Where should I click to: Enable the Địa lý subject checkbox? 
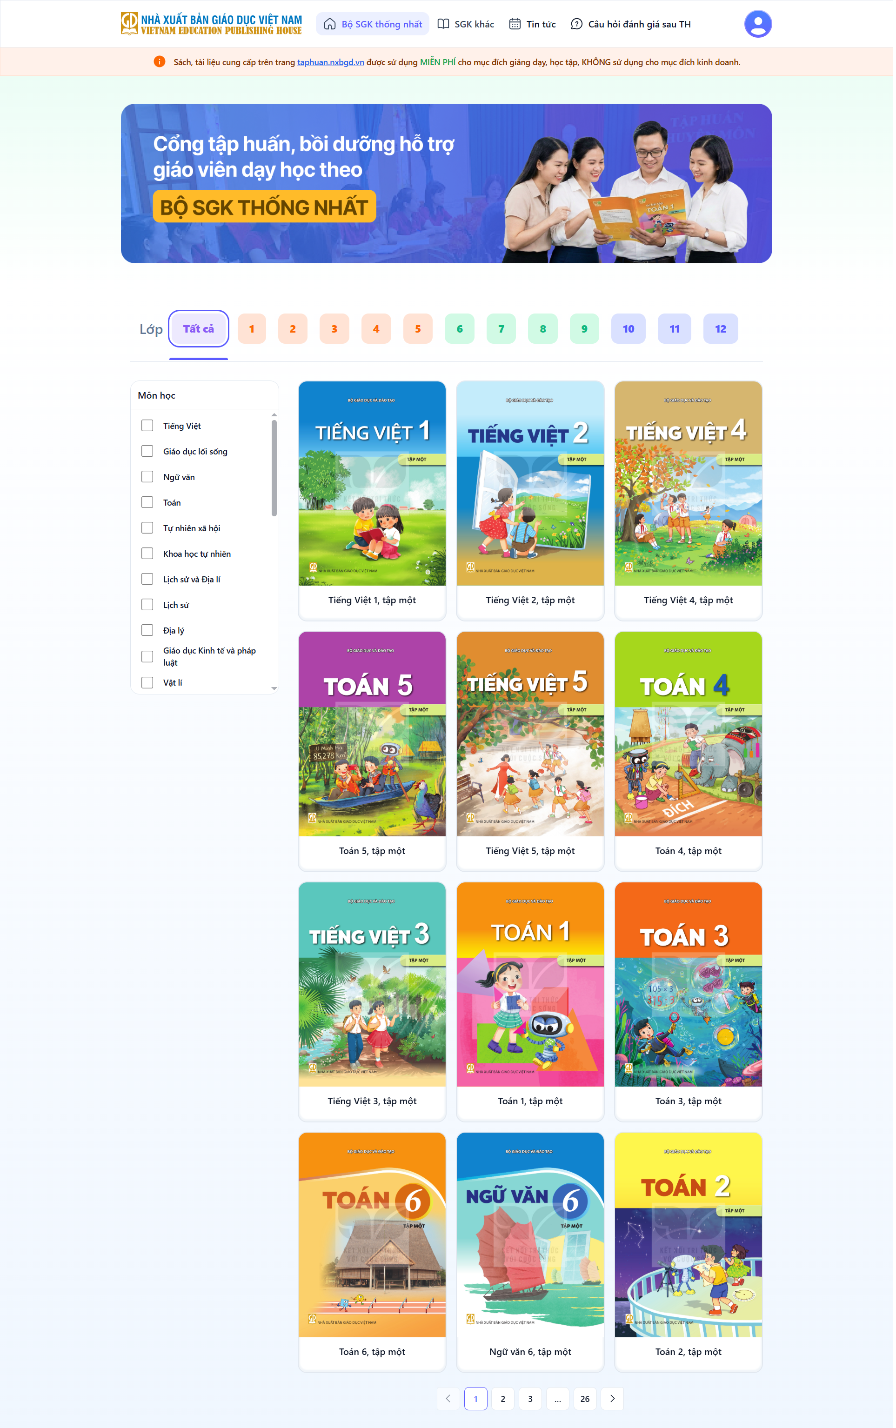[147, 630]
